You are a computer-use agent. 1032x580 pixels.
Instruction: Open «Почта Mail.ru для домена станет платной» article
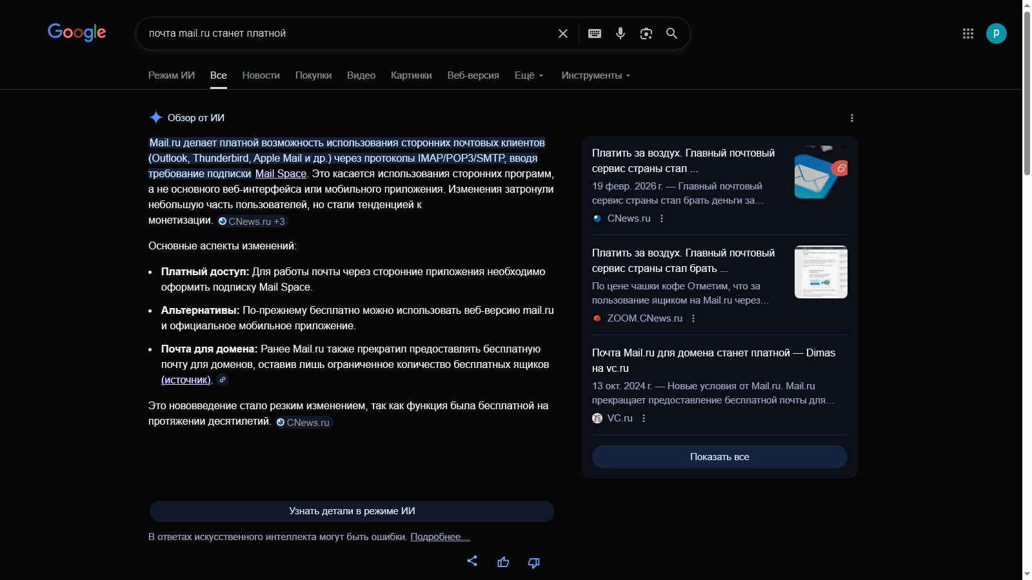pos(713,360)
